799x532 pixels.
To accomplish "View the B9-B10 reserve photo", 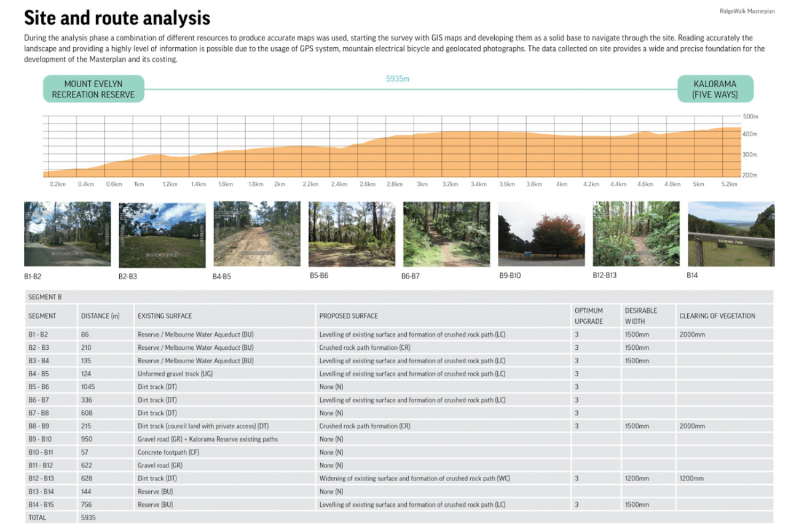I will click(541, 234).
